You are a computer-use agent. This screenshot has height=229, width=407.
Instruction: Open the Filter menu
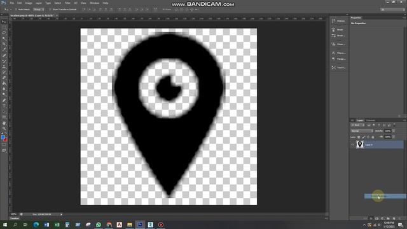(x=67, y=3)
